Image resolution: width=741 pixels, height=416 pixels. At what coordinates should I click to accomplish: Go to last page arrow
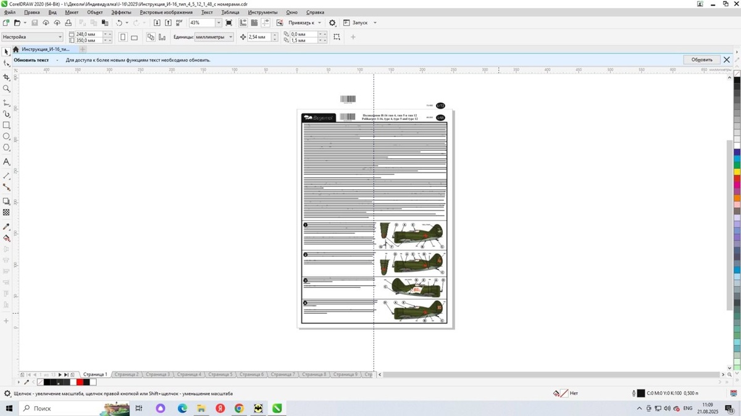coord(66,375)
